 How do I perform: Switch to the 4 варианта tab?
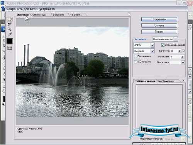(76, 15)
